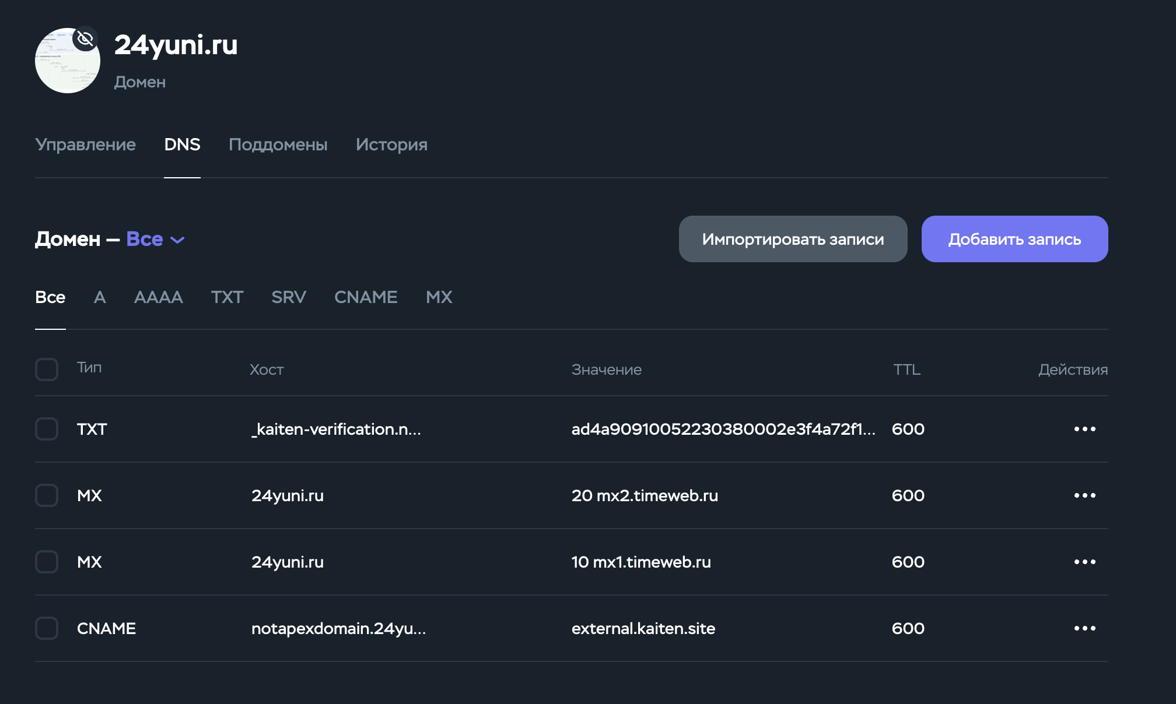Show only AAAA records
The height and width of the screenshot is (704, 1176).
[x=158, y=297]
